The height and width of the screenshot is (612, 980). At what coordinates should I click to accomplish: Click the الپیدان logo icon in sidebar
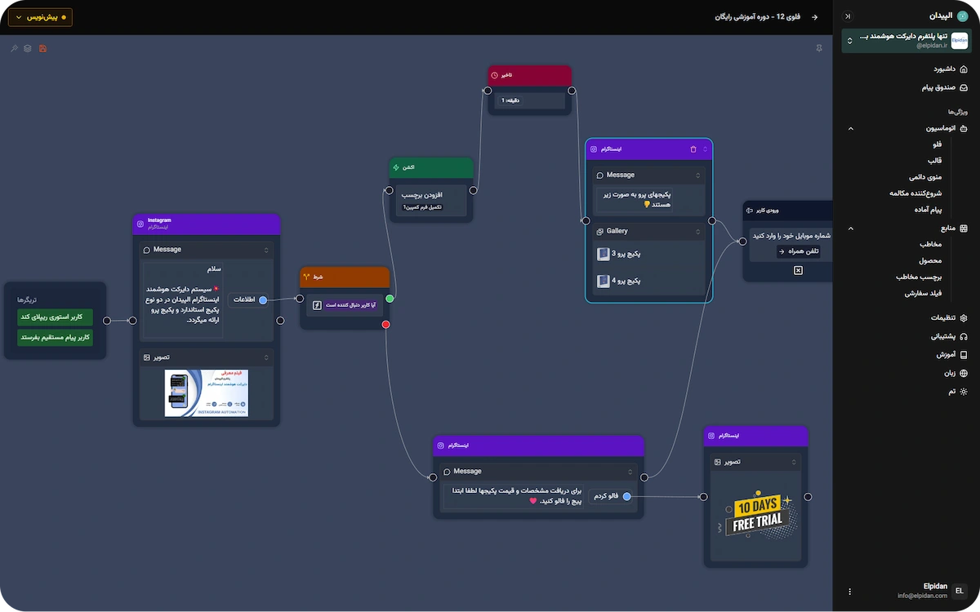click(964, 16)
